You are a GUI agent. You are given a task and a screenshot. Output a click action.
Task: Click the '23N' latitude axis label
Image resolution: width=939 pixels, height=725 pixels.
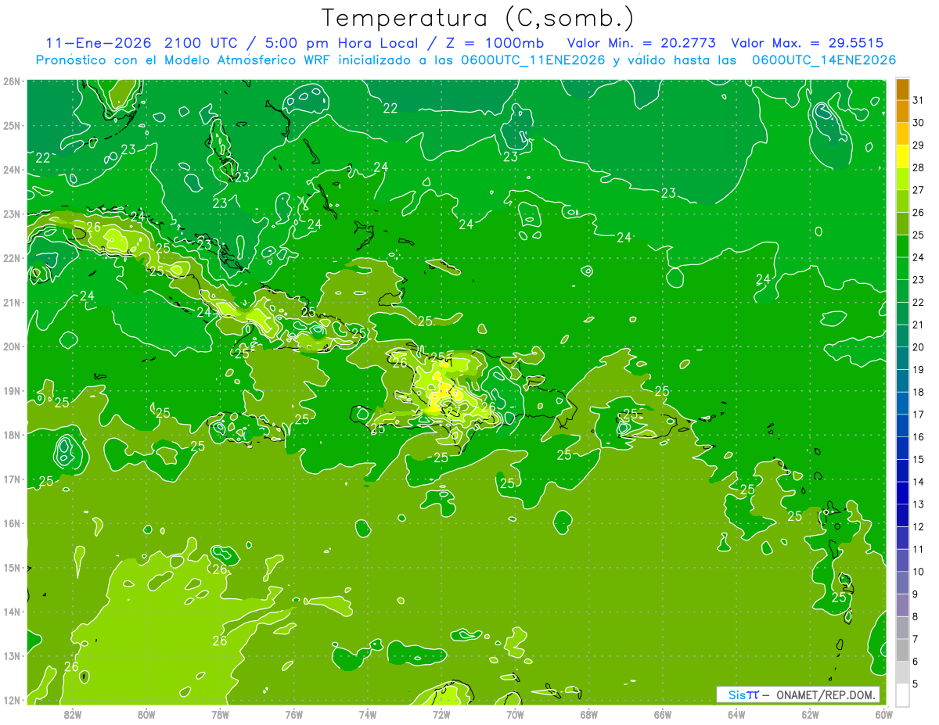click(12, 214)
